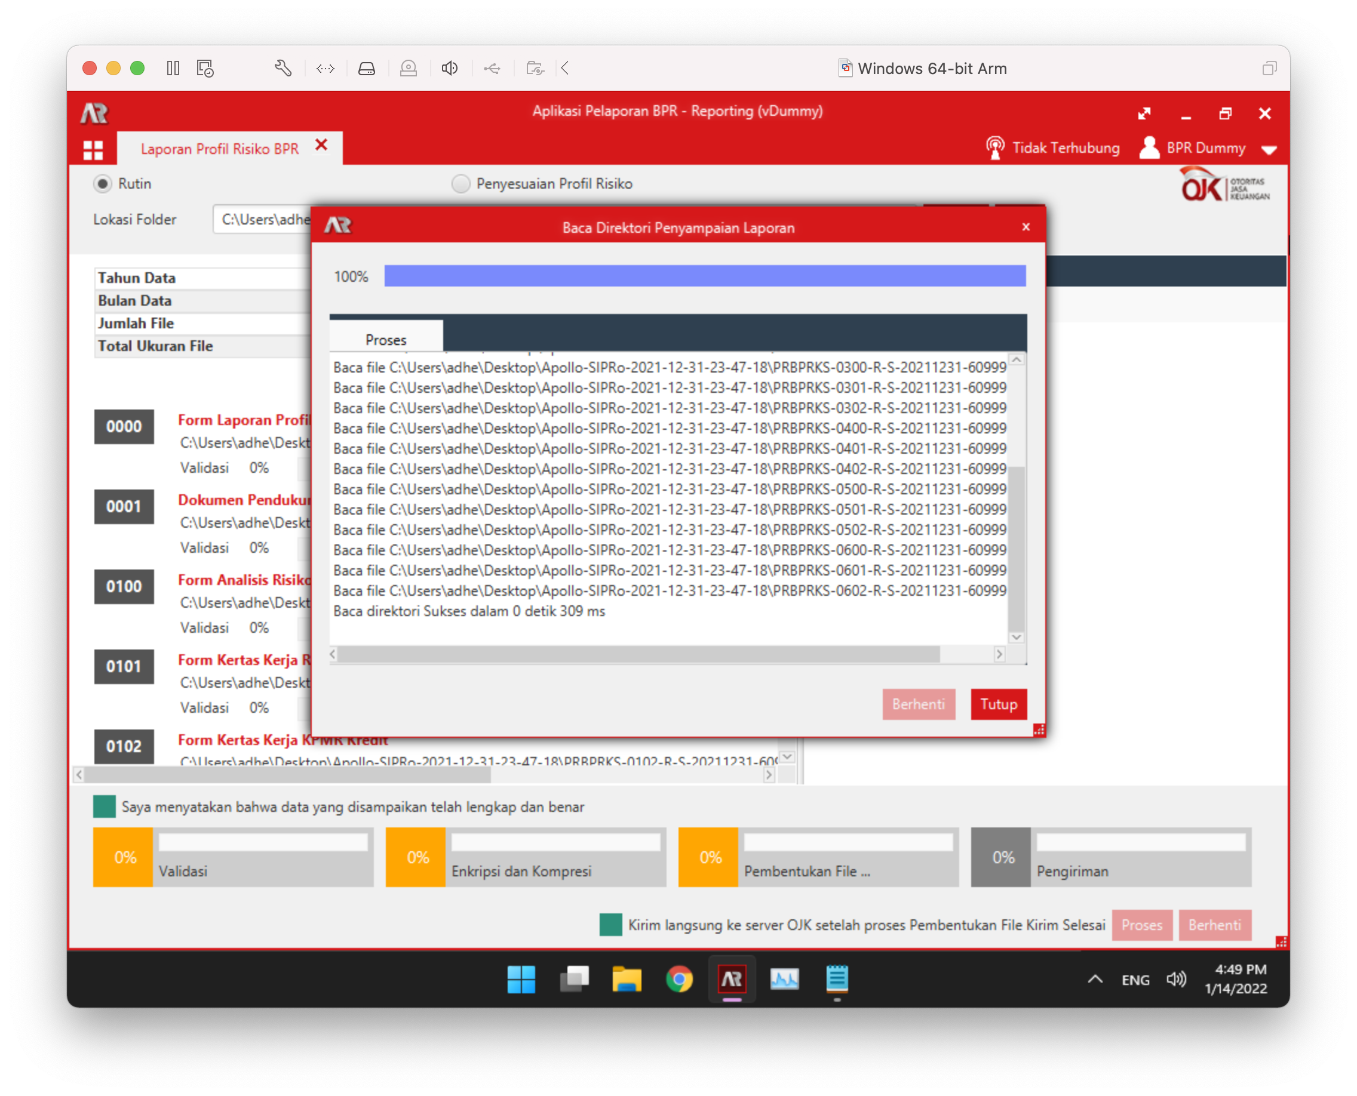Click the Total Ukuran File row label
Image resolution: width=1357 pixels, height=1096 pixels.
[155, 346]
